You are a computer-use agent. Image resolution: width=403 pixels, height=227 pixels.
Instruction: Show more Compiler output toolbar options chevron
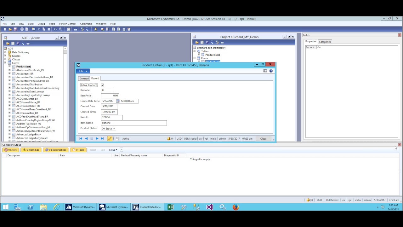pos(121,150)
